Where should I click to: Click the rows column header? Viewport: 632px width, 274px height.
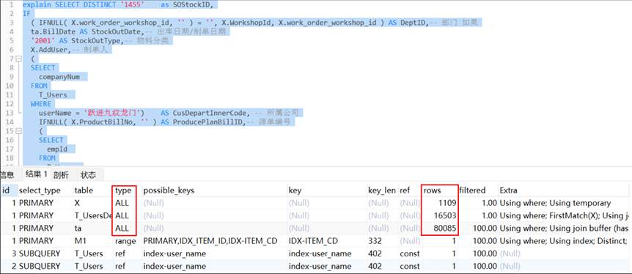(433, 190)
